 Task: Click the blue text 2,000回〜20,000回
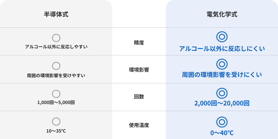222,104
